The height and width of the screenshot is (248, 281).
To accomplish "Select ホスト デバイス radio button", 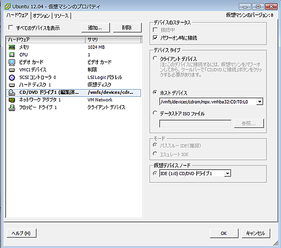I will tap(155, 92).
